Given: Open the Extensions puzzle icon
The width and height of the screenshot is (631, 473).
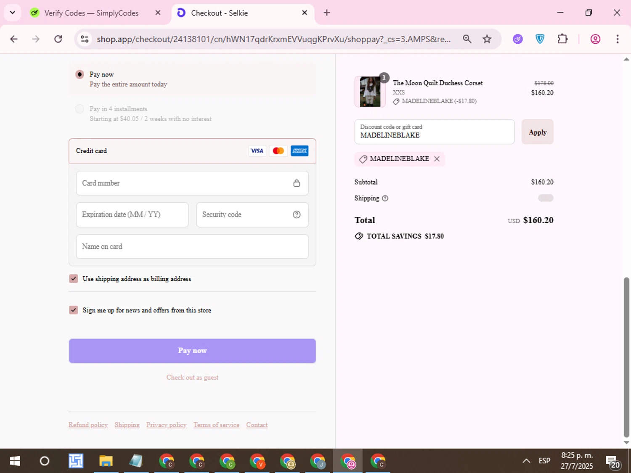Looking at the screenshot, I should [562, 39].
